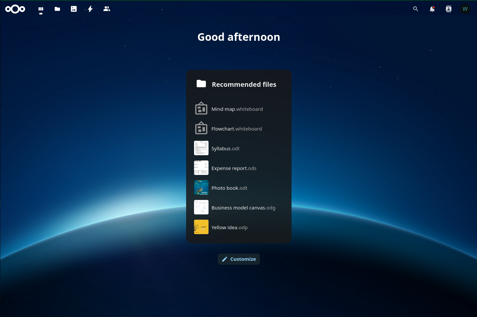The image size is (477, 317).
Task: Expand the user avatar W menu
Action: (x=465, y=9)
